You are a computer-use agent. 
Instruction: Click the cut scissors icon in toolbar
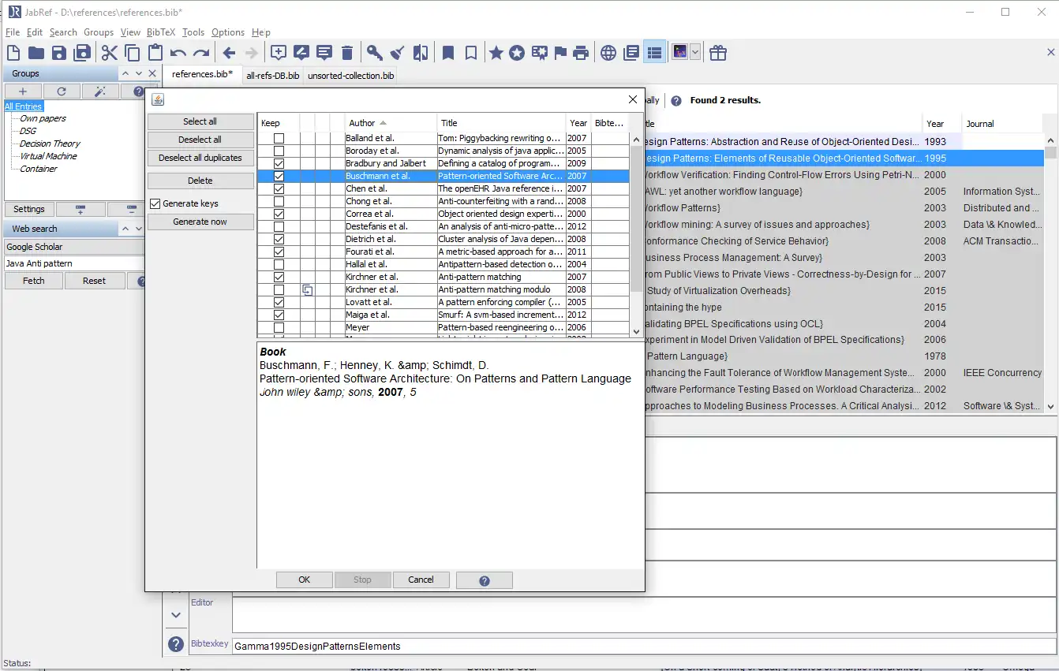109,53
